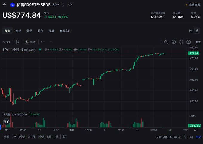Open time axis settings gear icon
Screen dimensions: 203x144
(196, 130)
